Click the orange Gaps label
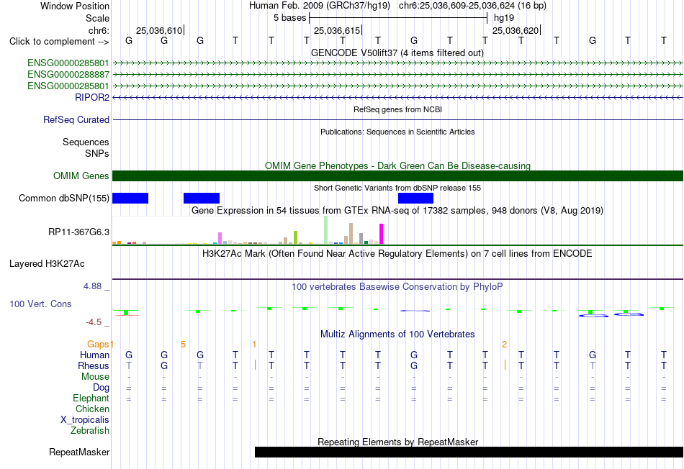Viewport: 684px width, 469px height. 98,345
